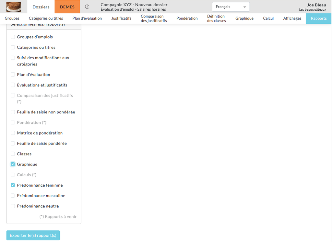The width and height of the screenshot is (332, 242).
Task: Go to the Groupes tab
Action: click(12, 18)
